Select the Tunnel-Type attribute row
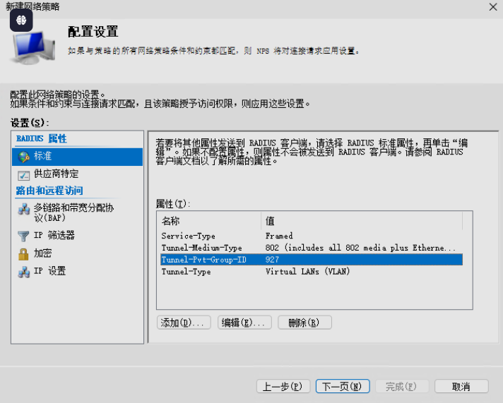 click(311, 272)
